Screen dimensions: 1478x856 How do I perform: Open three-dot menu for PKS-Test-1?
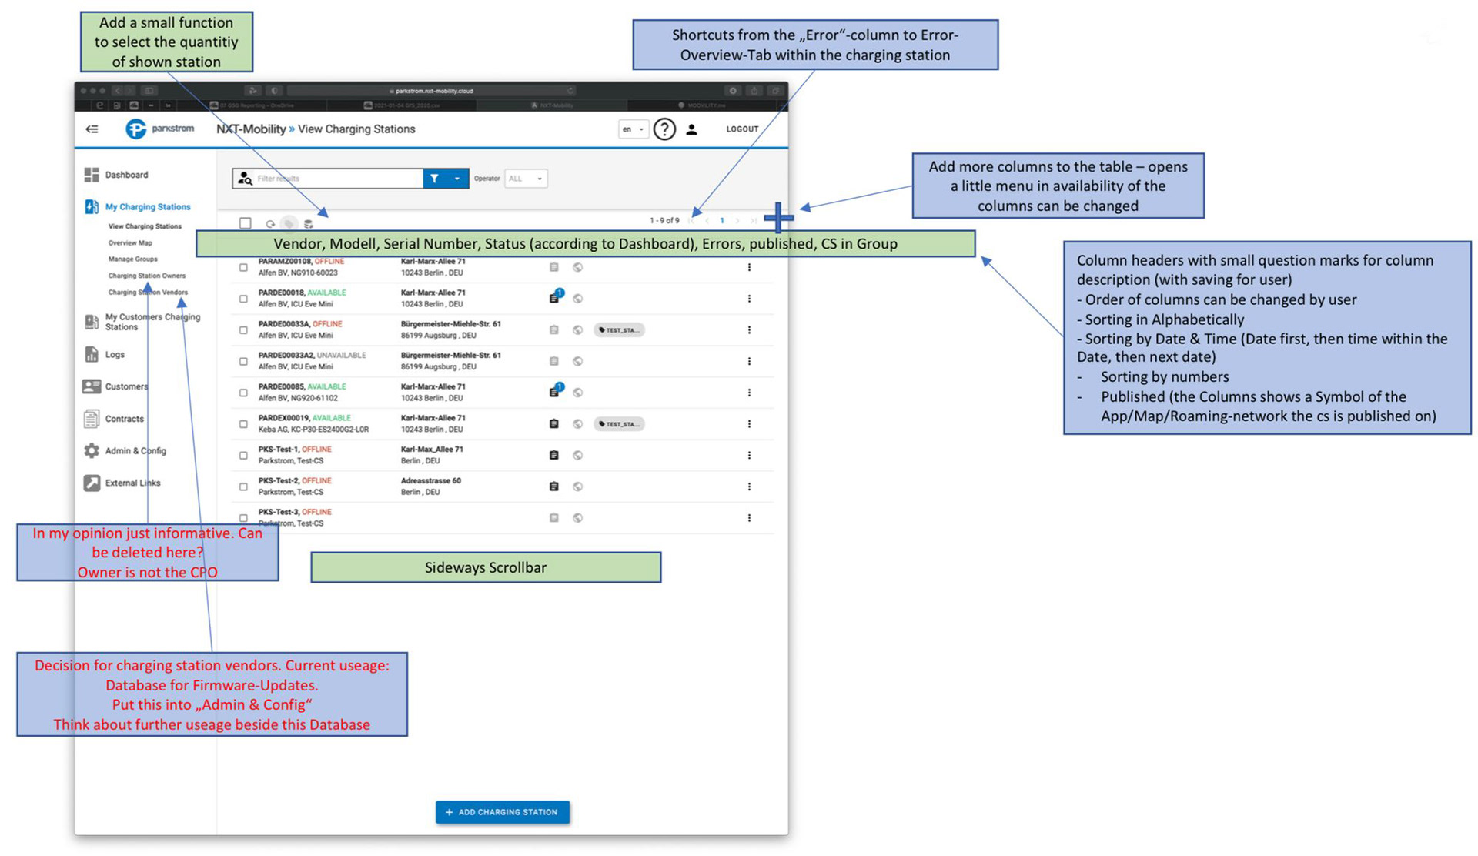pyautogui.click(x=749, y=455)
